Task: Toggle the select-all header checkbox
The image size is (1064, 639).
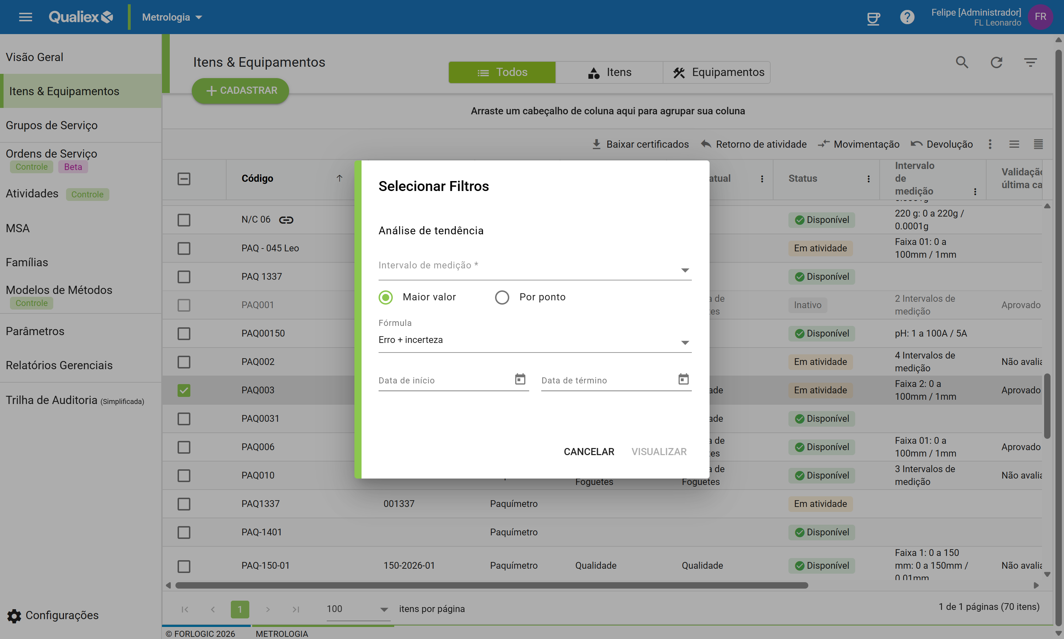Action: 184,179
